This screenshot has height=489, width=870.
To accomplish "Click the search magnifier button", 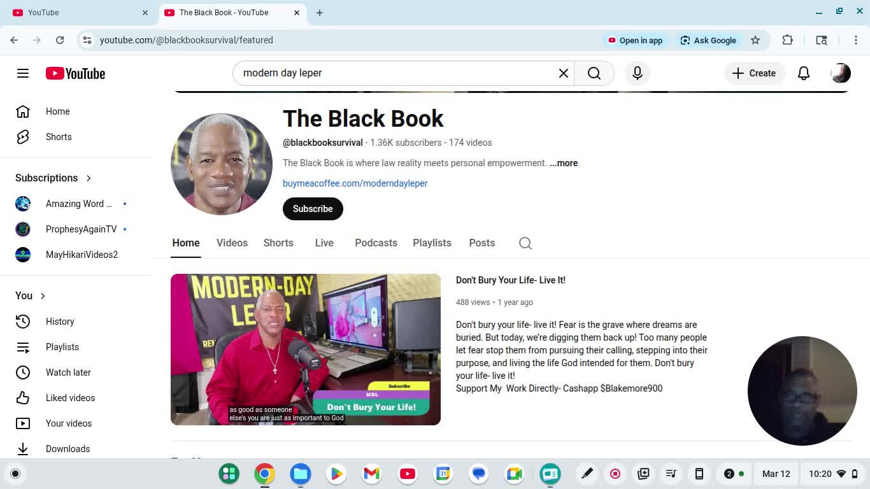I will point(594,73).
